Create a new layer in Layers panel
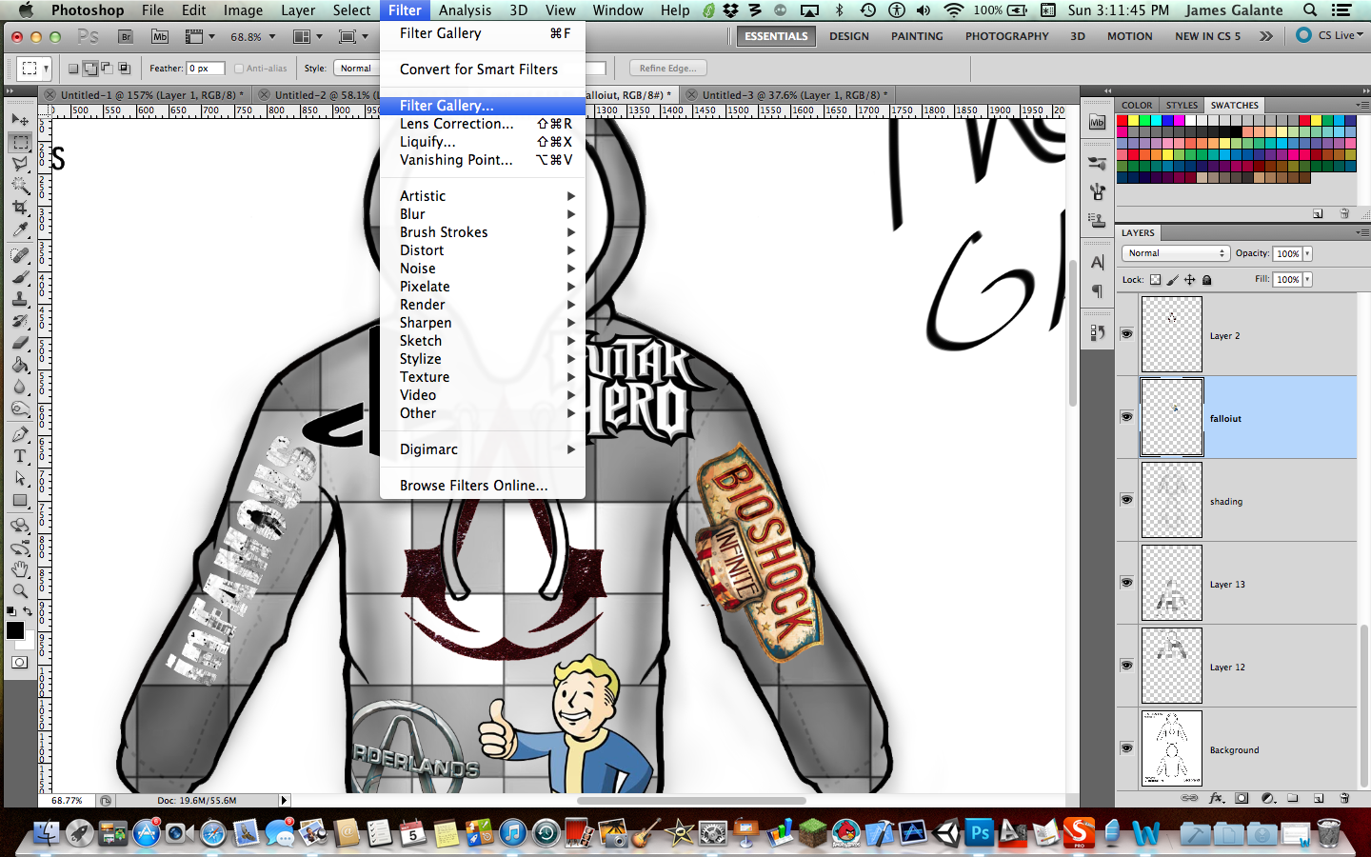Image resolution: width=1371 pixels, height=857 pixels. [1319, 798]
